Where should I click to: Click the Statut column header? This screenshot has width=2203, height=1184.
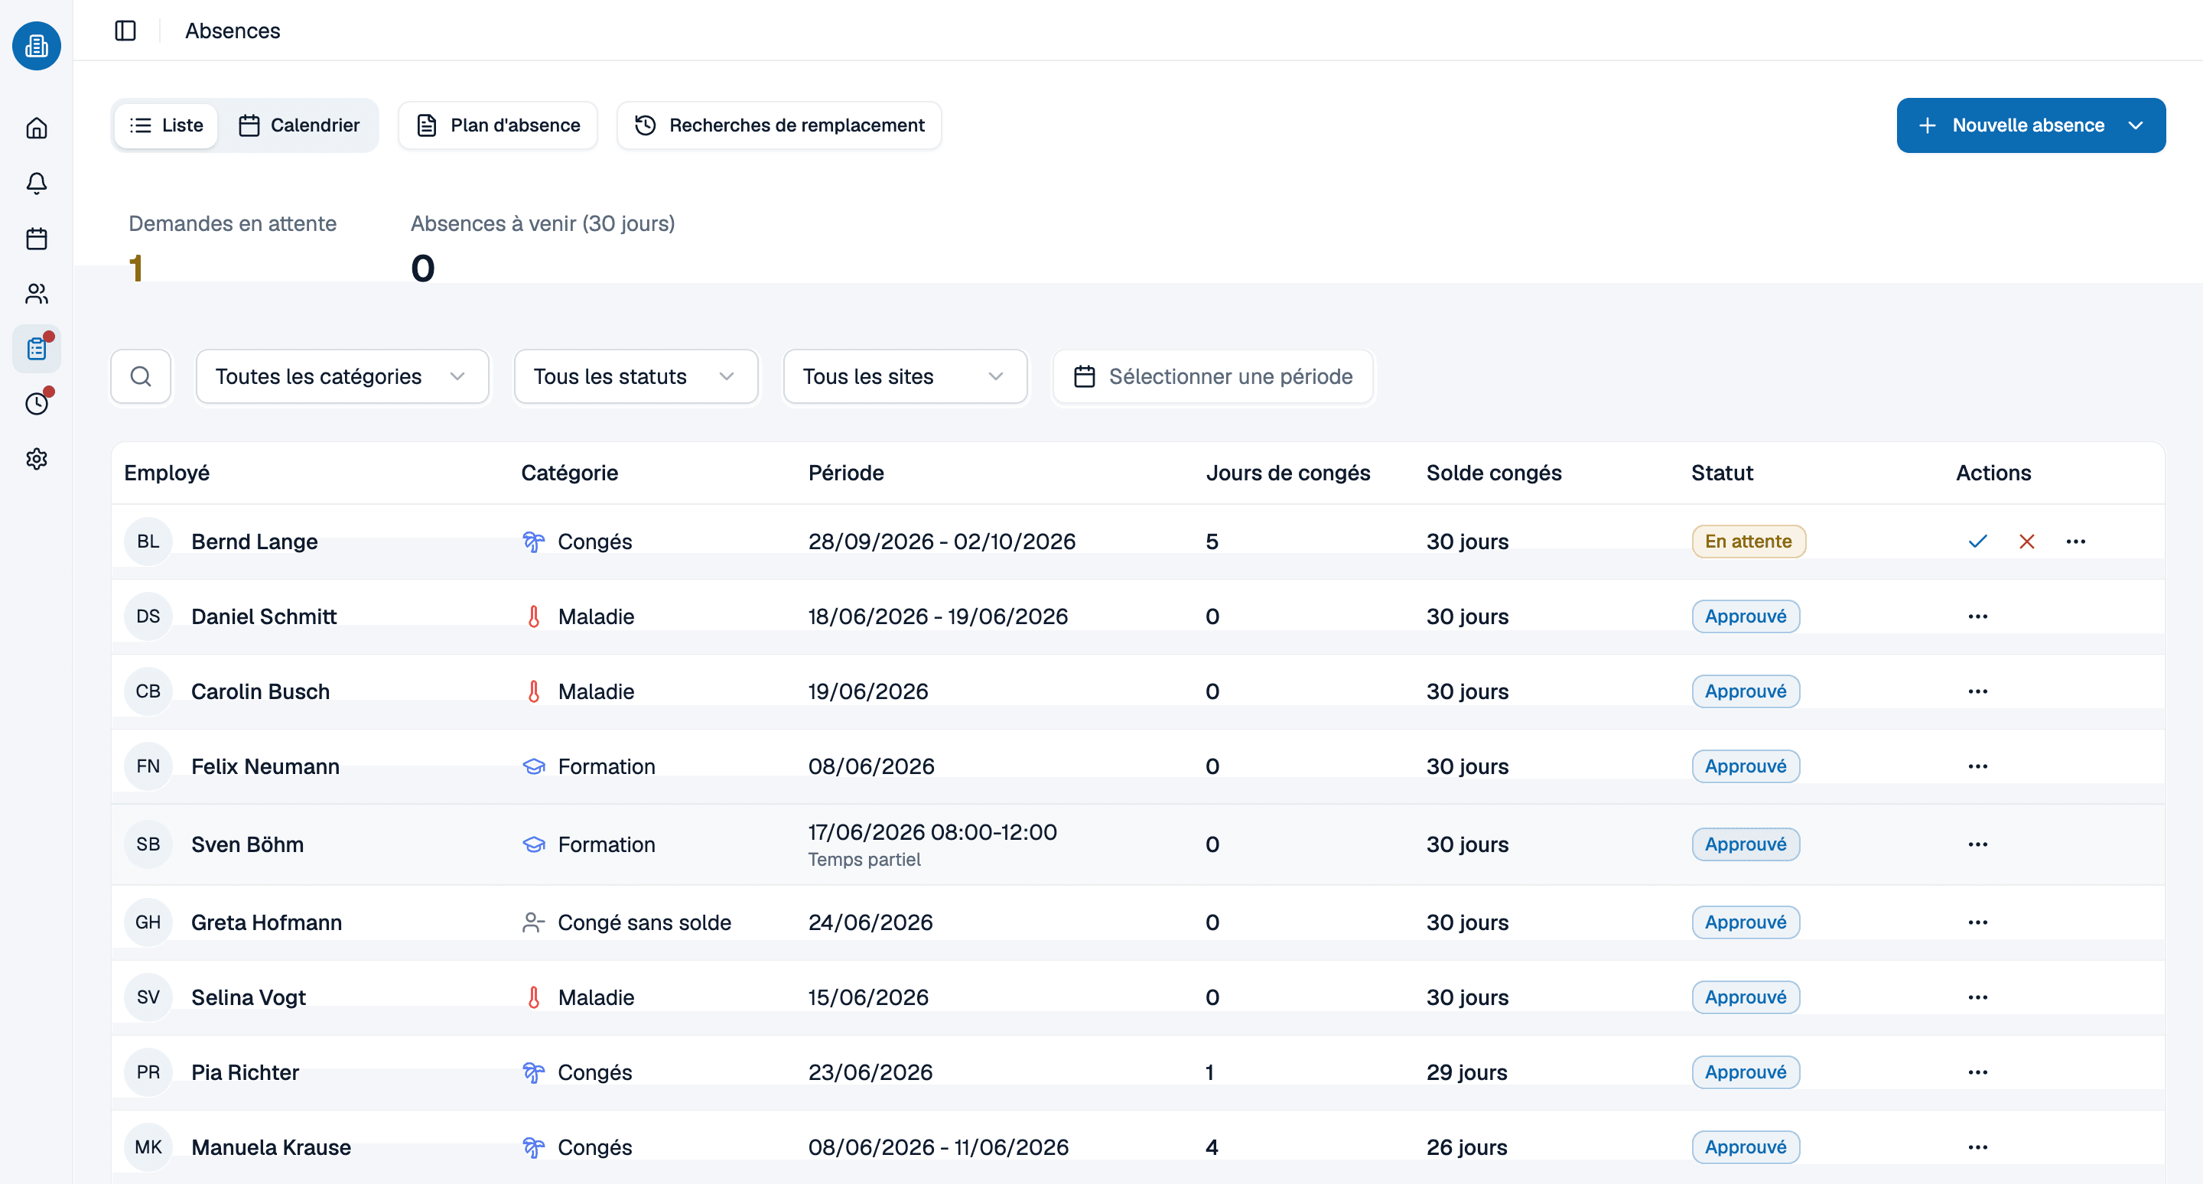pyautogui.click(x=1723, y=473)
